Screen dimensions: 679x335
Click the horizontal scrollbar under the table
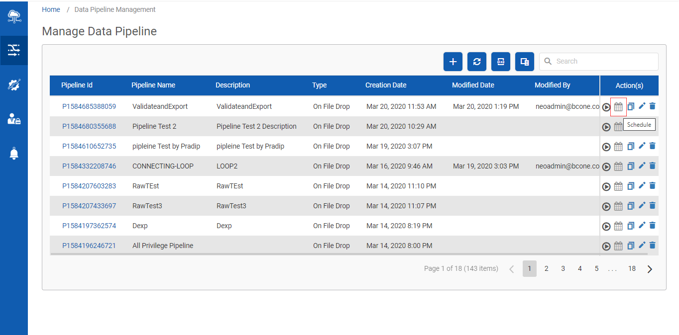point(349,254)
